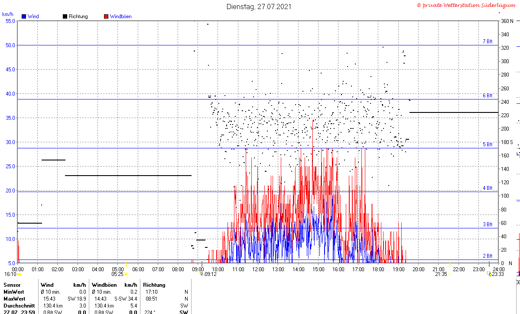
Task: Click the MaxWert row label in table
Action: click(14, 299)
